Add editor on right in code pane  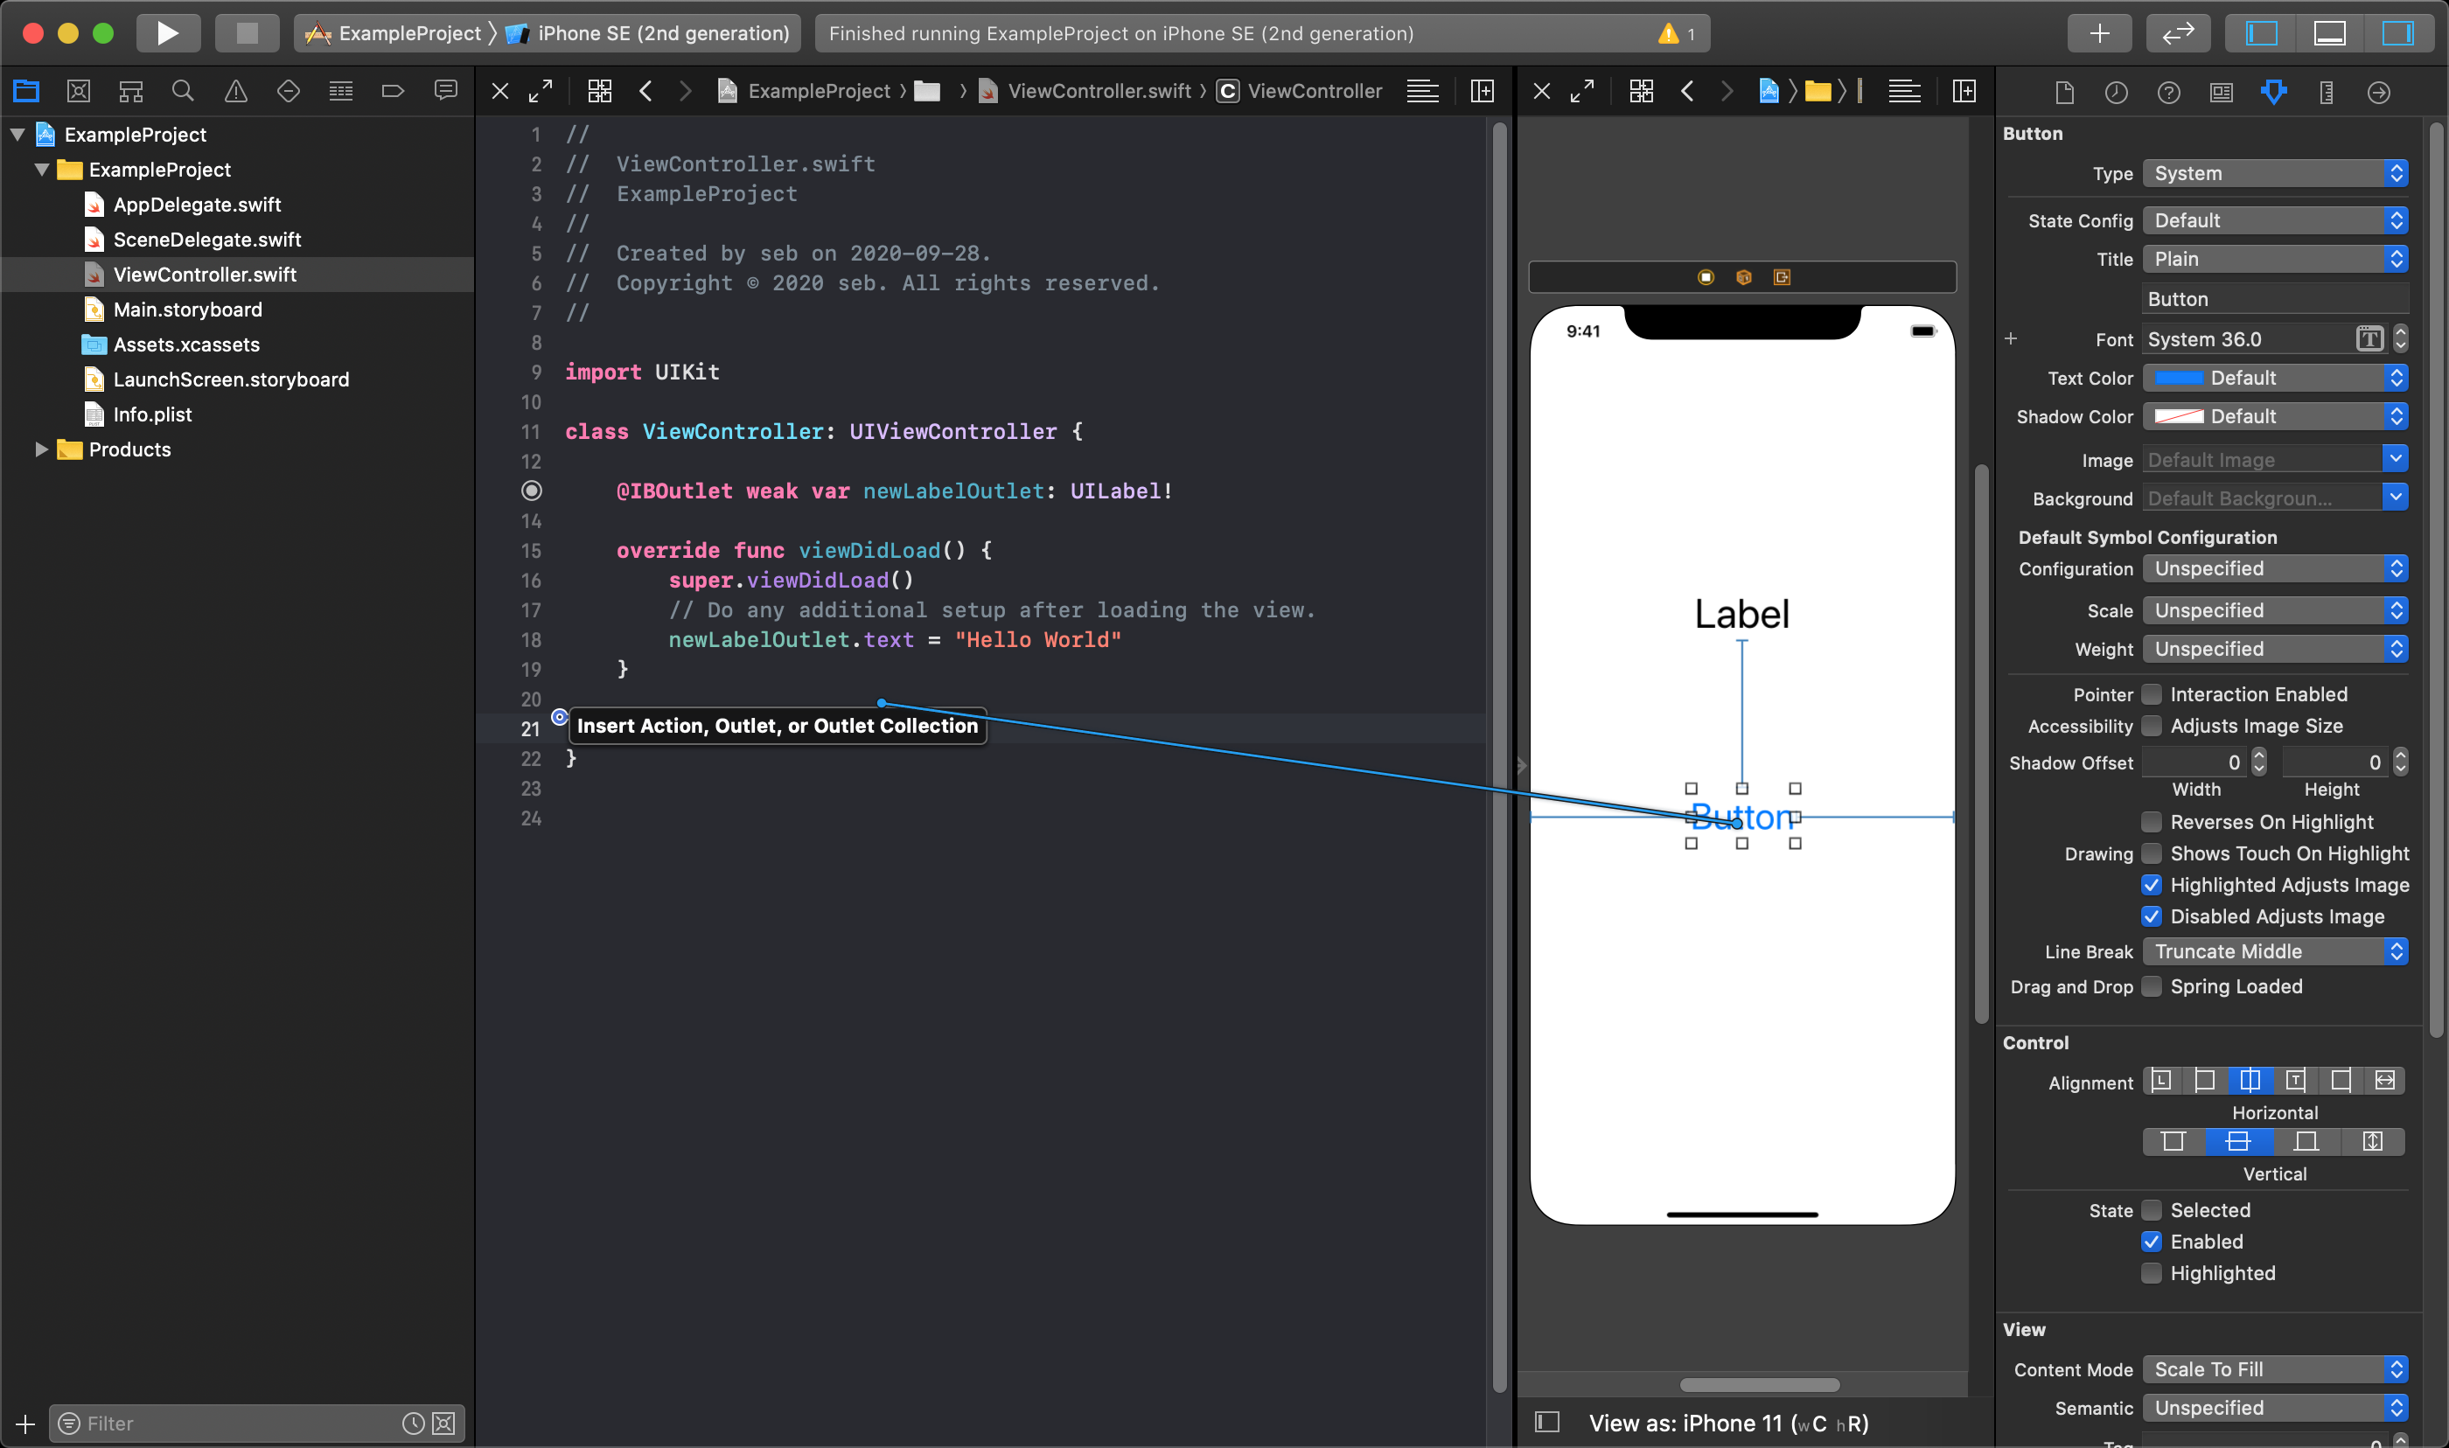1483,92
